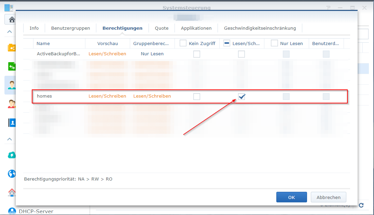Screen dimensions: 374x215
Task: Click the Abbrechen button
Action: click(328, 197)
